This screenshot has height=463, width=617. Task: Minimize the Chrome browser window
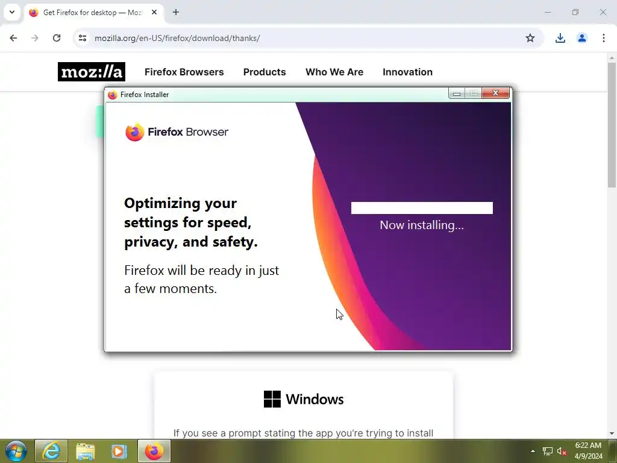tap(547, 12)
